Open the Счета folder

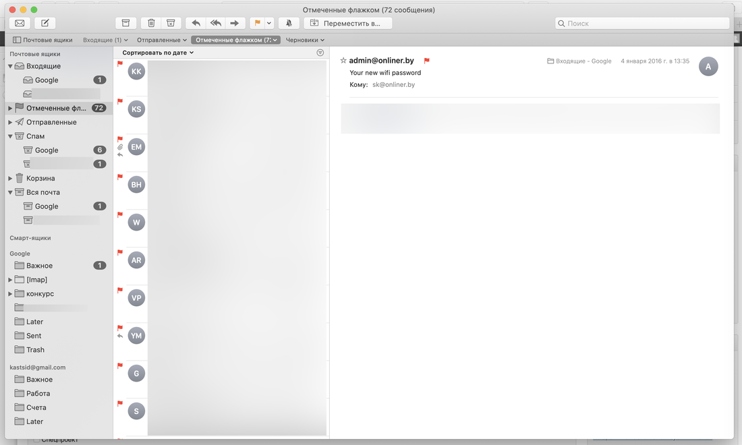coord(59,408)
